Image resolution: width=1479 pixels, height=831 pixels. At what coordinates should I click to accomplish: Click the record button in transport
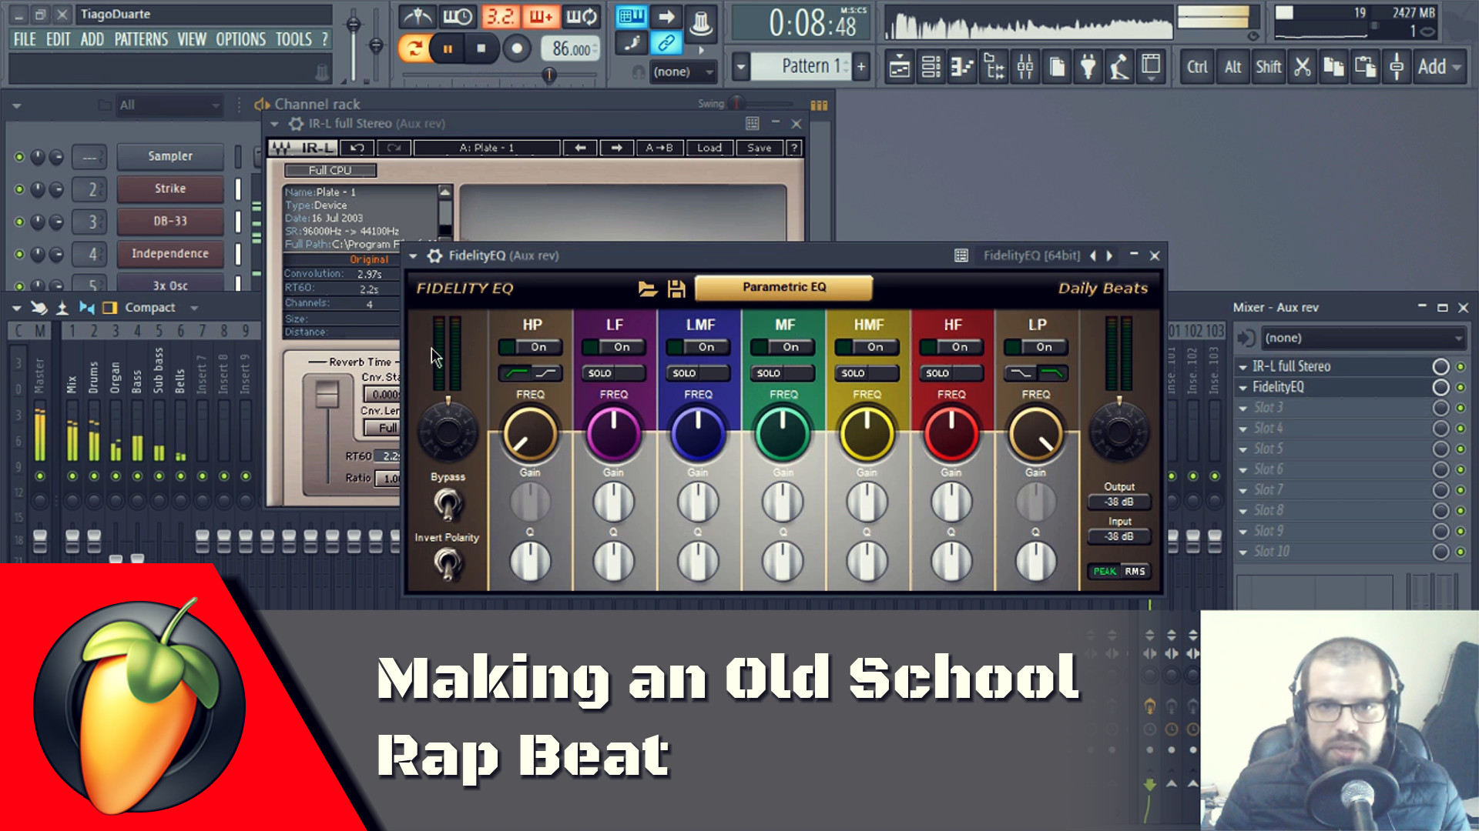point(517,48)
